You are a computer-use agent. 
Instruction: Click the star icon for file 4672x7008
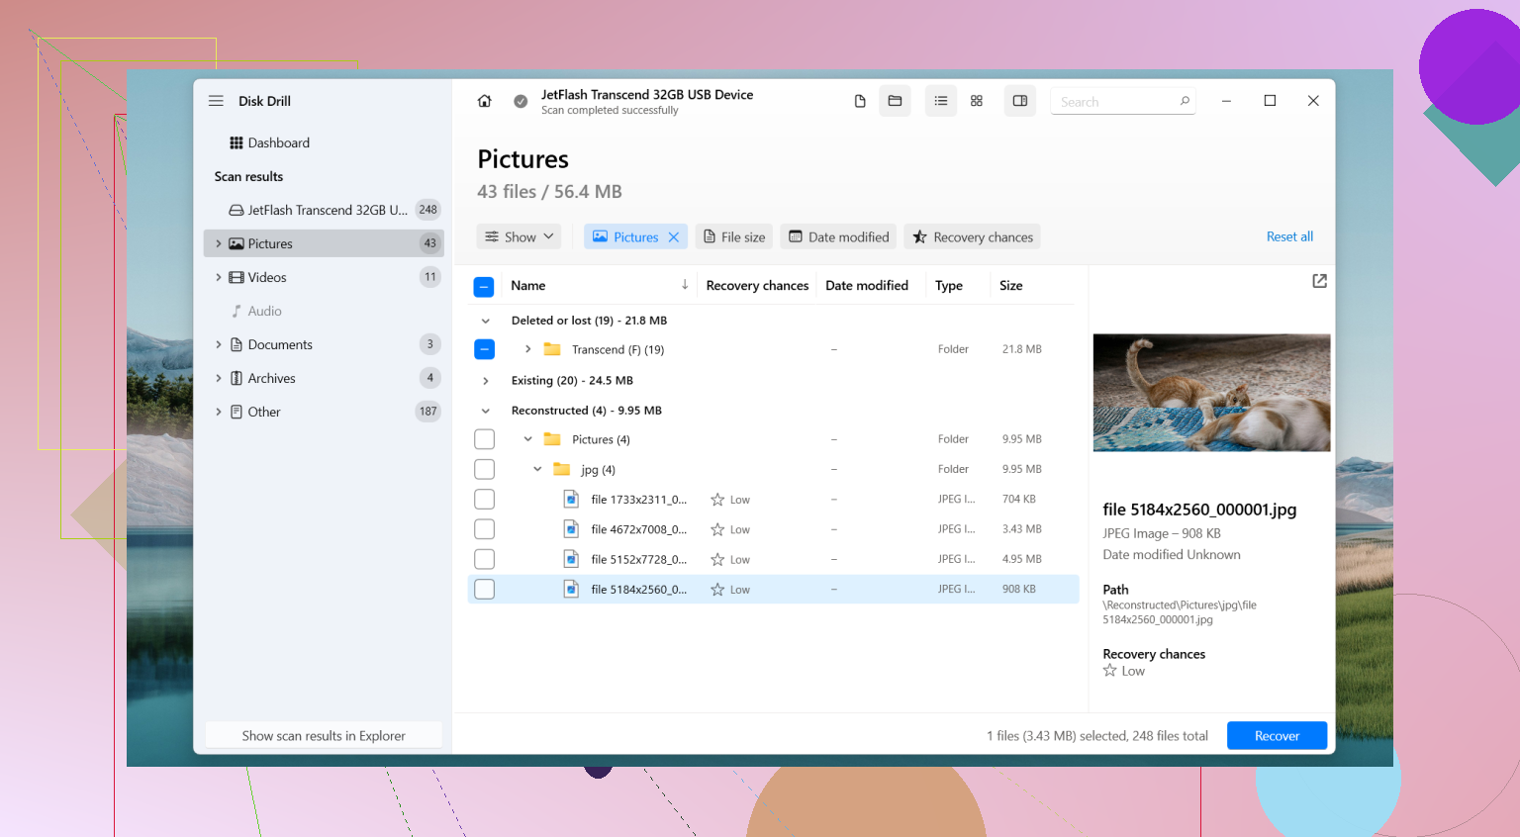pos(717,529)
